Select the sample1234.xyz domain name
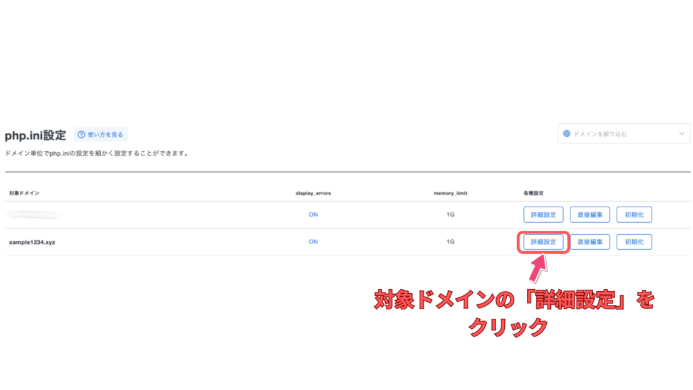Image resolution: width=693 pixels, height=390 pixels. (x=32, y=242)
